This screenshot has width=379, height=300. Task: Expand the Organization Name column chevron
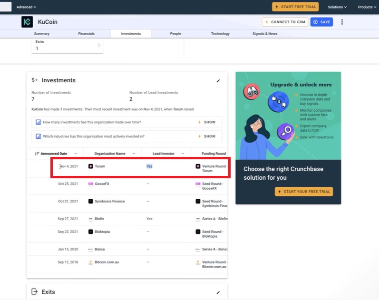(x=134, y=154)
